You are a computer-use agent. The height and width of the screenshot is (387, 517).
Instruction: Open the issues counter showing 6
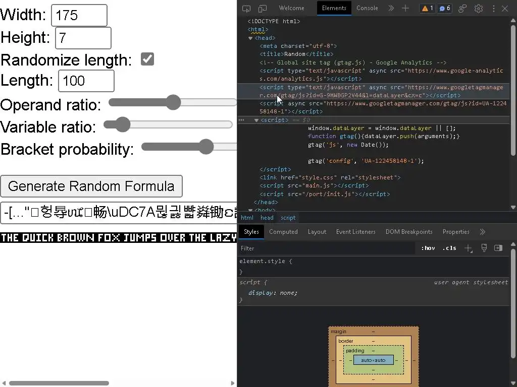point(445,8)
